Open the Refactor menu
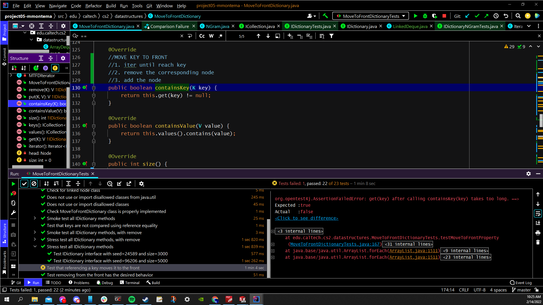 [93, 6]
